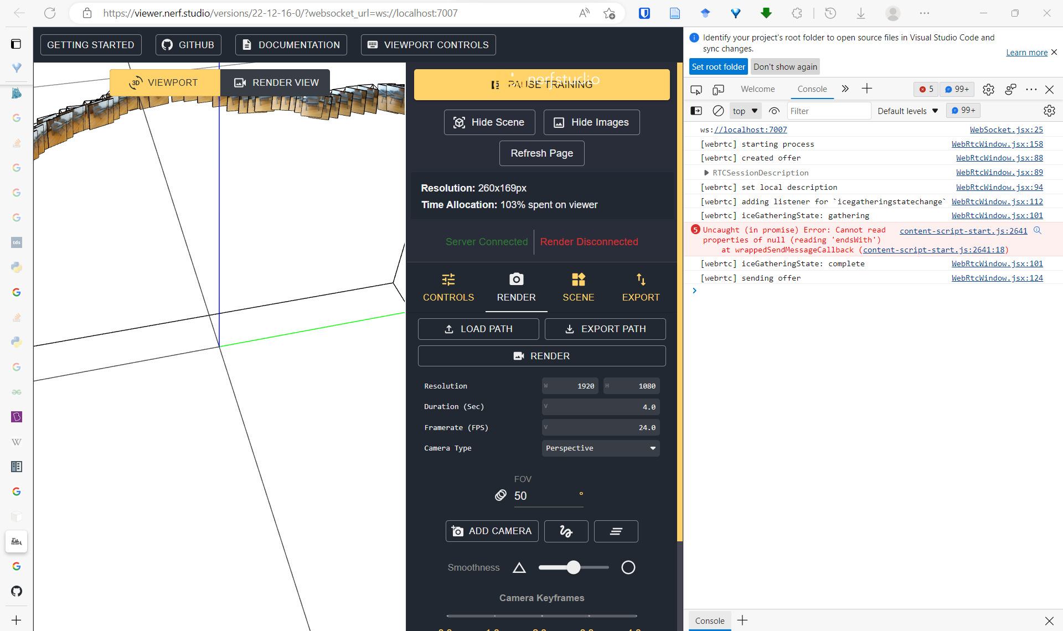Switch to Render View mode
The image size is (1063, 631).
tap(275, 82)
